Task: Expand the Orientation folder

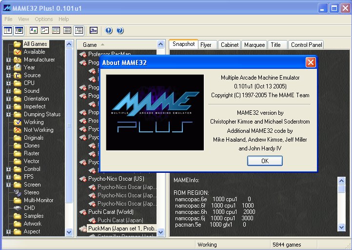Action: (8, 99)
